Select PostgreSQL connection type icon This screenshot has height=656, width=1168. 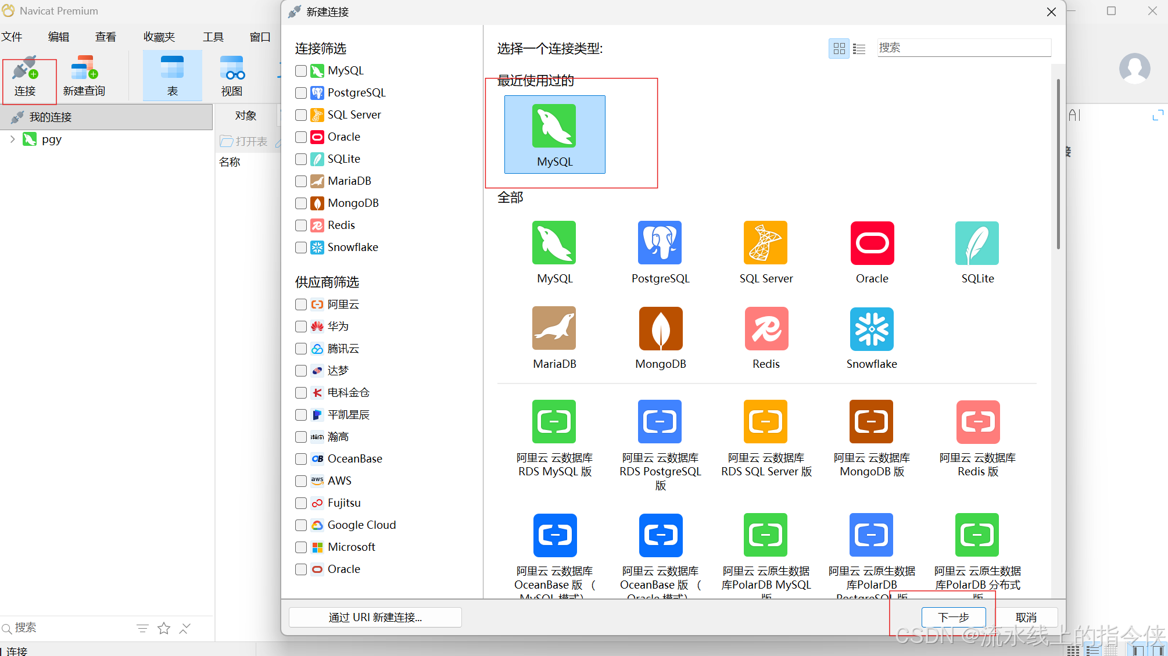click(x=660, y=243)
